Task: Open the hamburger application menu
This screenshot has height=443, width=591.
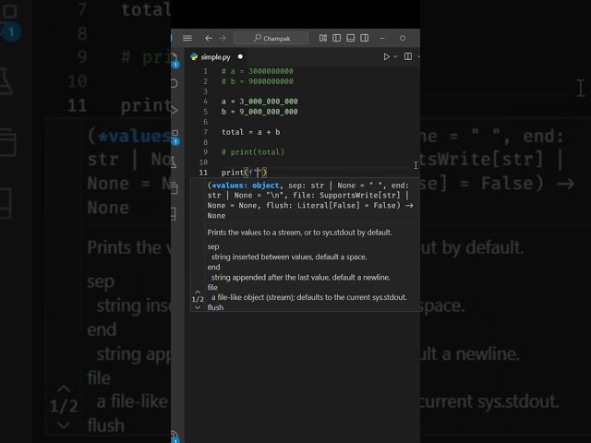Action: click(x=187, y=38)
